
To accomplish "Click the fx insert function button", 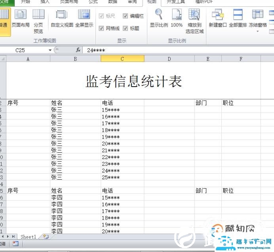I will coord(78,50).
